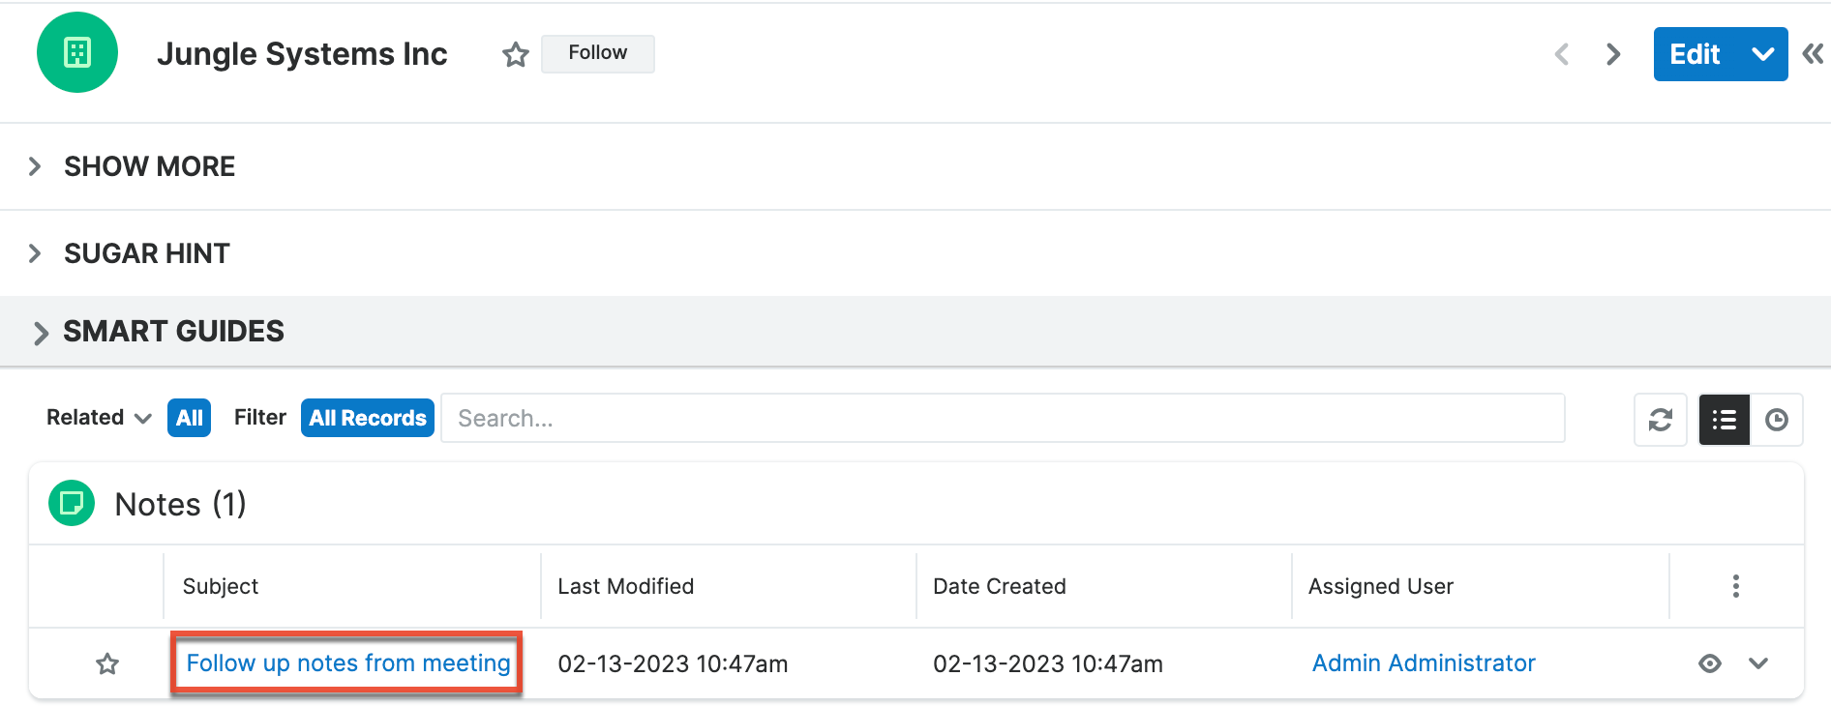Viewport: 1831px width, 706px height.
Task: Click the Follow button
Action: [x=597, y=53]
